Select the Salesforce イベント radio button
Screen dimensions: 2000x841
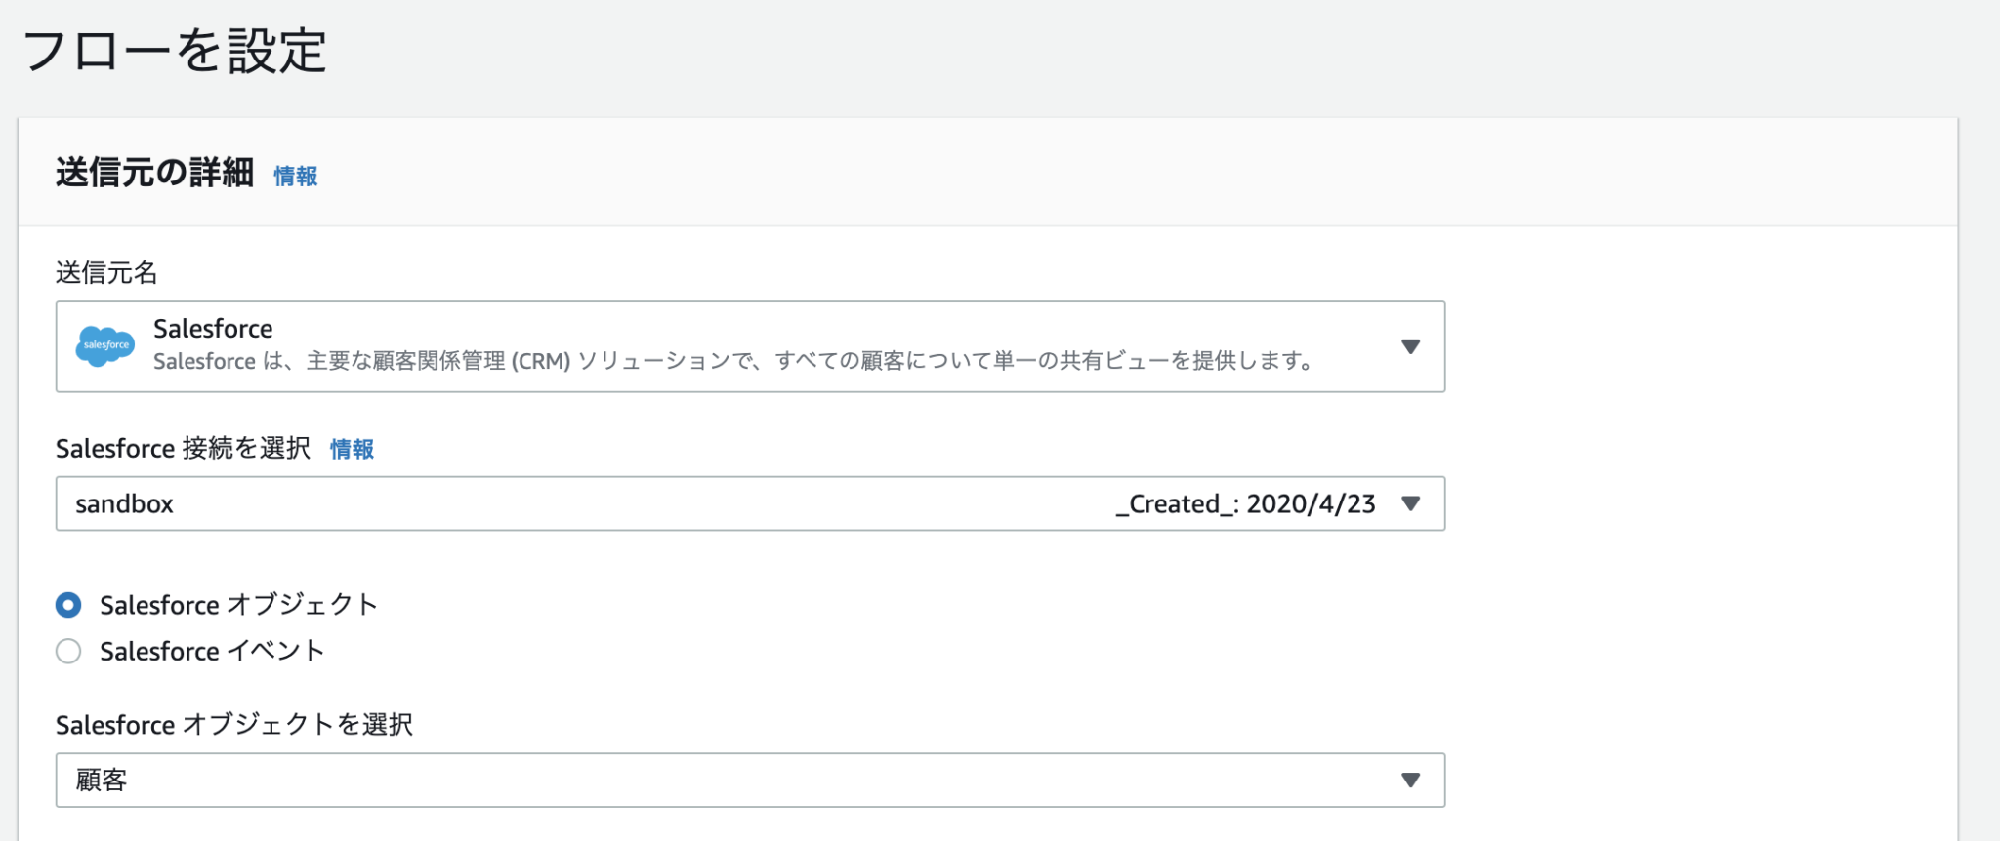(x=68, y=651)
